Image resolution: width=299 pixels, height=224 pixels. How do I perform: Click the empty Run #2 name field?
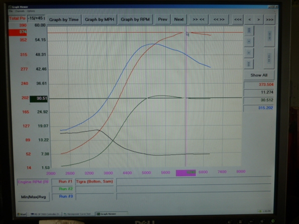pyautogui.click(x=95, y=189)
